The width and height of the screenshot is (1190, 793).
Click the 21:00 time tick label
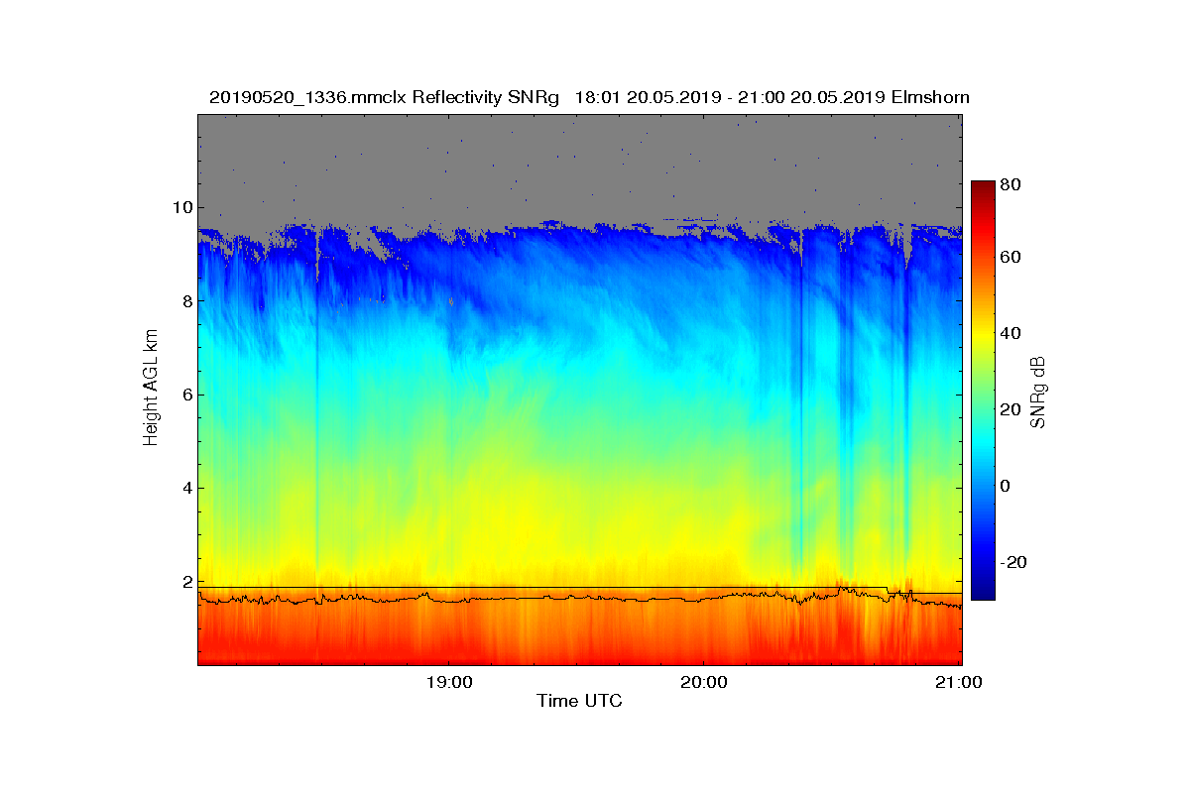point(960,682)
